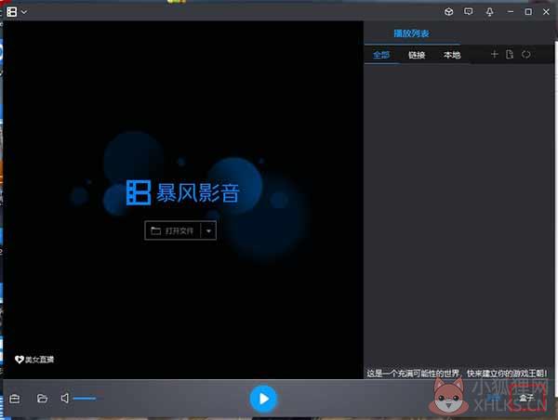Click the open folder icon in the bottom bar
This screenshot has height=420, width=558.
click(x=43, y=399)
